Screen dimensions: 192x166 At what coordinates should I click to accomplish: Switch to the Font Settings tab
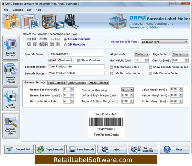click(57, 83)
